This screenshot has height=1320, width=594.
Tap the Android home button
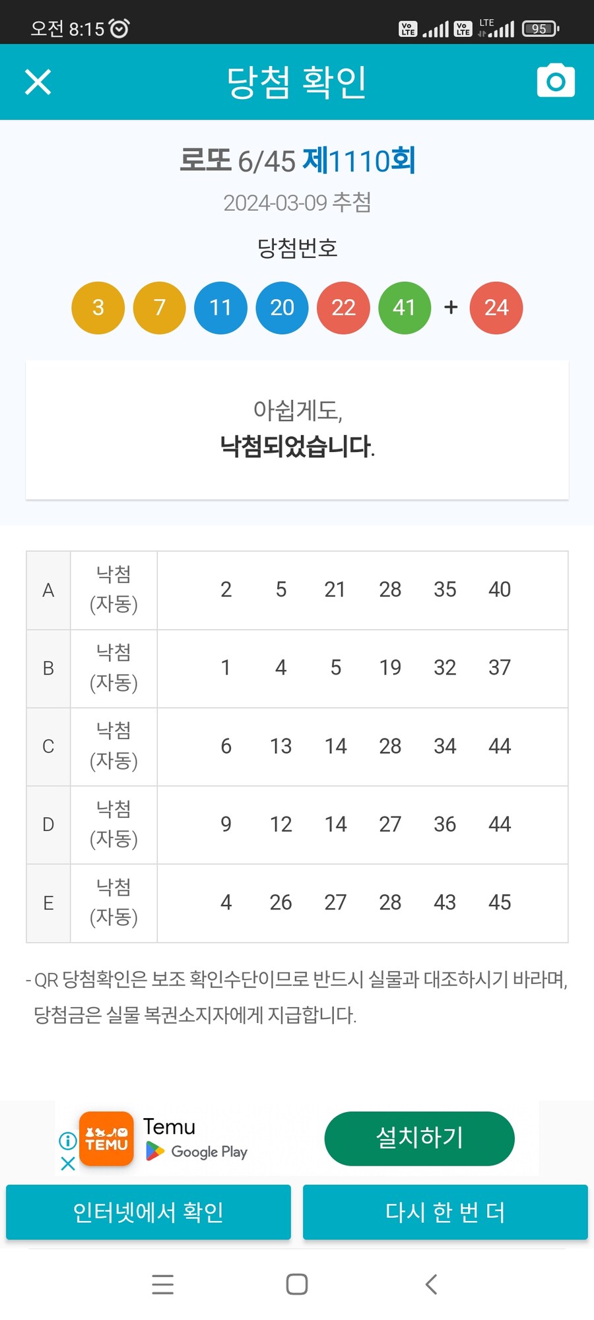296,1284
